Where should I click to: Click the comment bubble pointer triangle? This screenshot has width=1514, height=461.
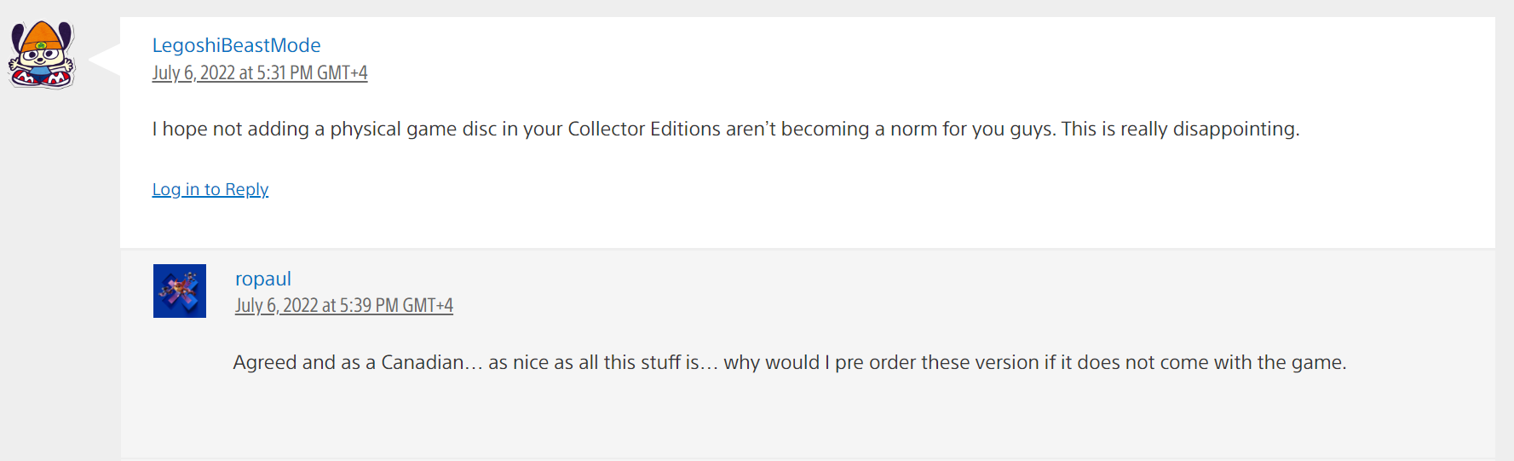coord(104,58)
